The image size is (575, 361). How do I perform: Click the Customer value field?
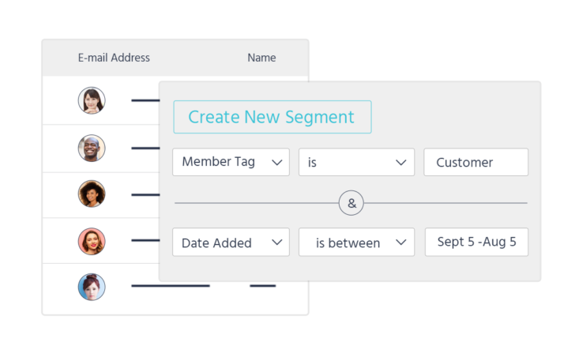475,162
